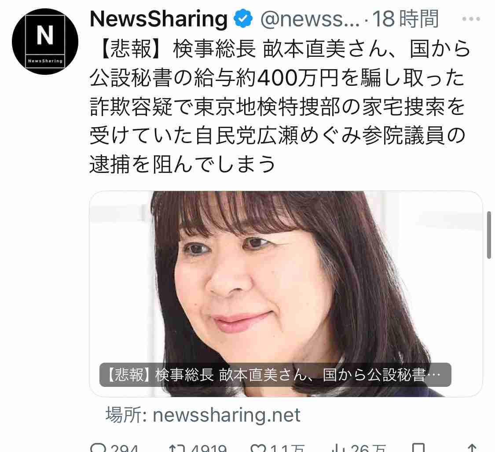Screen dimensions: 495x452
Task: Tap the retweet arrows icon
Action: (177, 448)
